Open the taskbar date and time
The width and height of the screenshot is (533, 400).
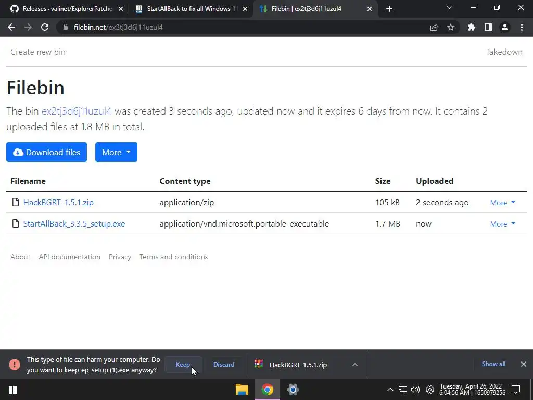click(x=472, y=390)
